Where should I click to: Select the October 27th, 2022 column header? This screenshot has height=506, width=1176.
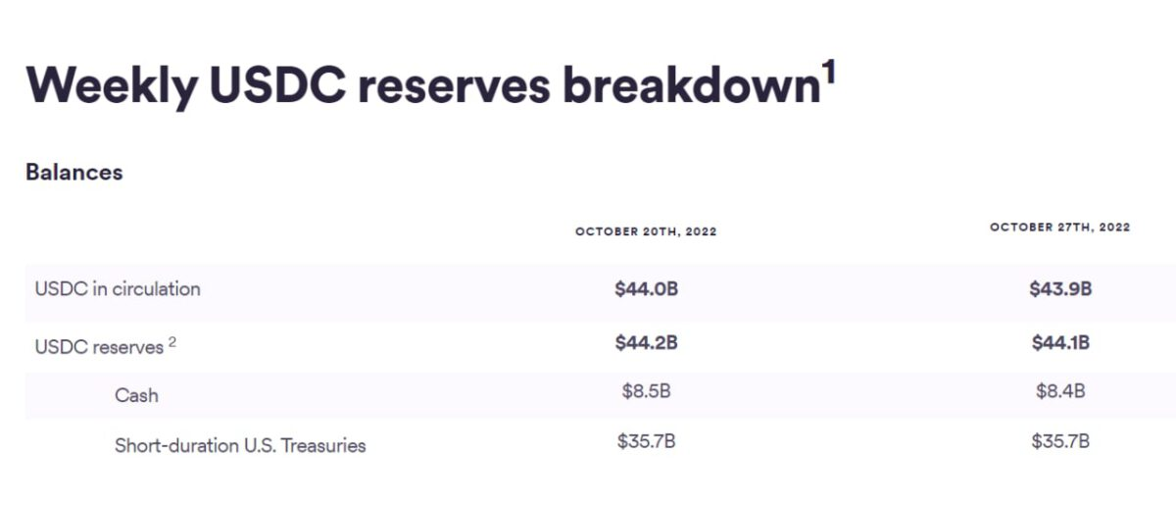1059,228
